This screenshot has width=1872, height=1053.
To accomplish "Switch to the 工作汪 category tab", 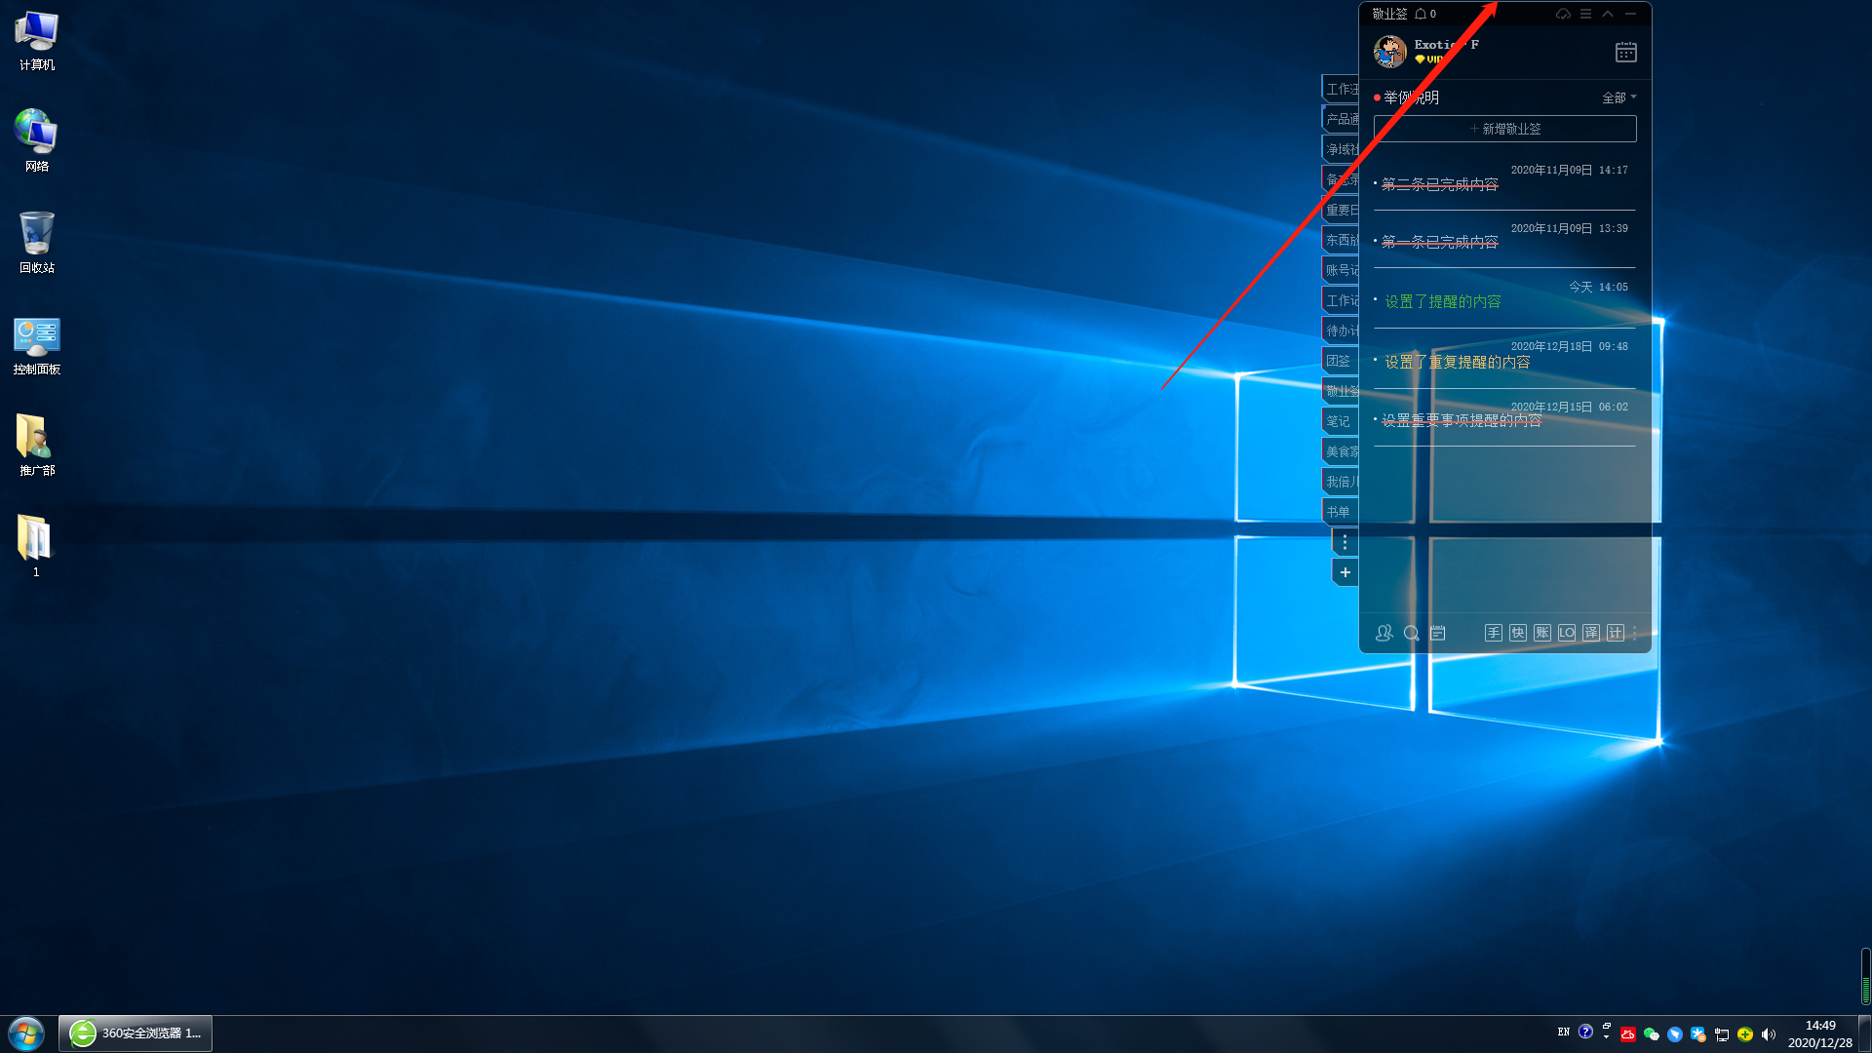I will [x=1341, y=89].
